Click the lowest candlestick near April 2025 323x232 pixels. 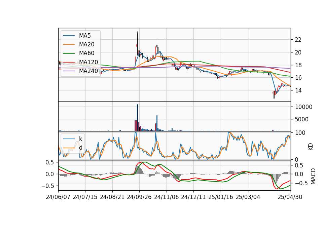(274, 95)
